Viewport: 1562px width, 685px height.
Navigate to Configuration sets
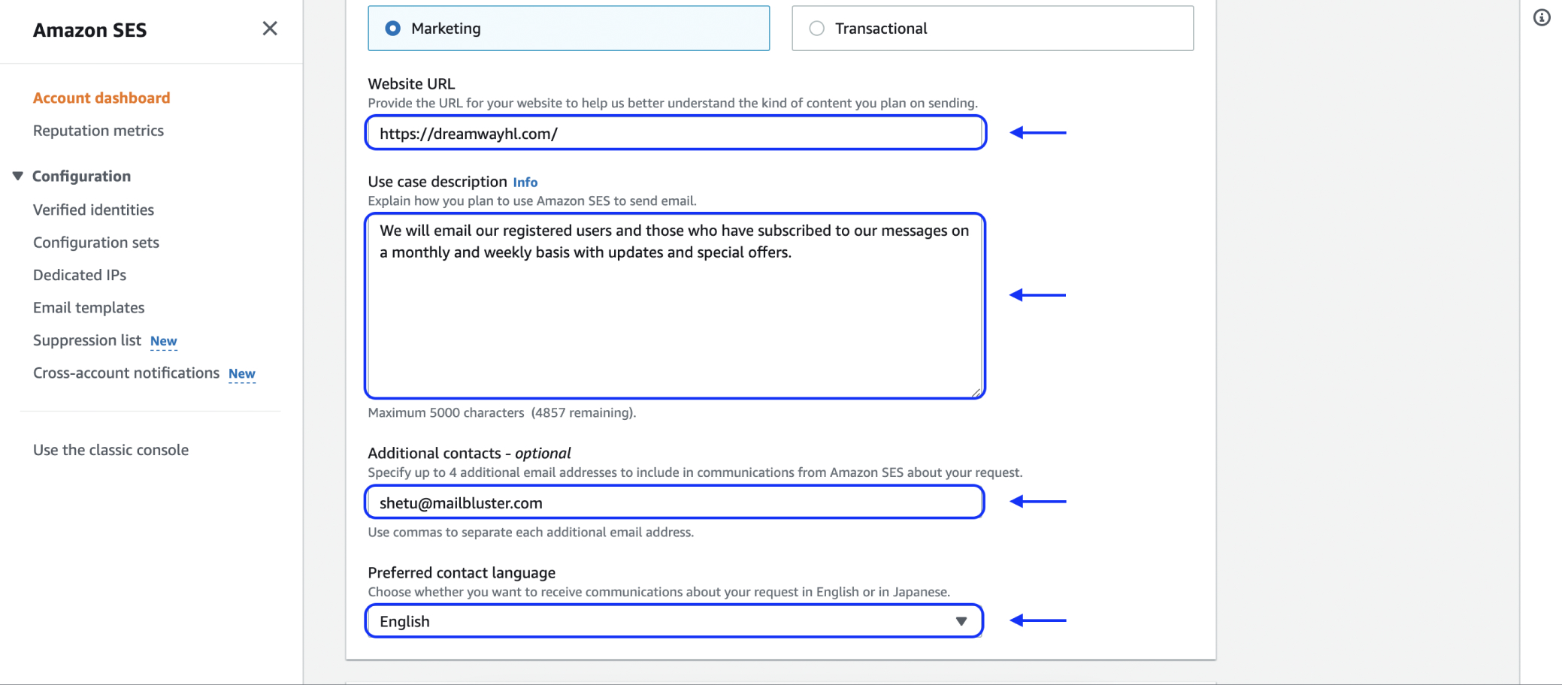96,243
